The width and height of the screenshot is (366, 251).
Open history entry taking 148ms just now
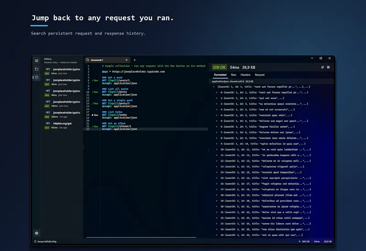(62, 104)
